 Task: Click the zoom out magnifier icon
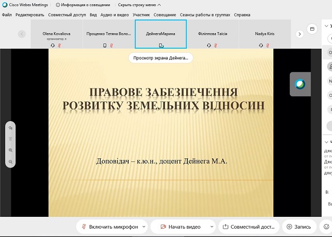coord(11,162)
